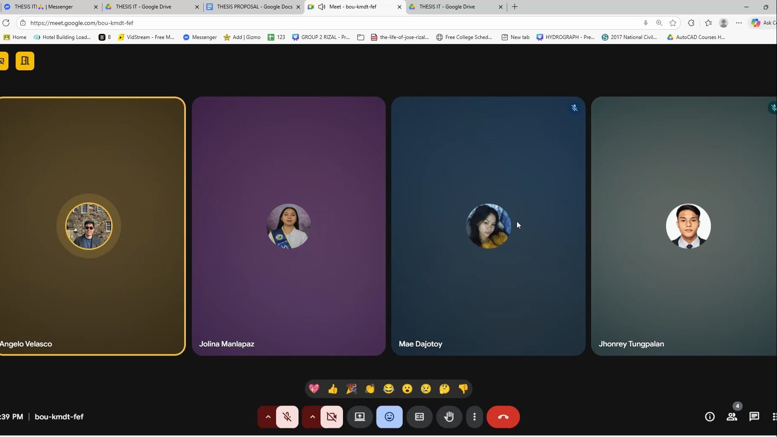This screenshot has width=777, height=437.
Task: Raise hand in the meeting
Action: [449, 417]
